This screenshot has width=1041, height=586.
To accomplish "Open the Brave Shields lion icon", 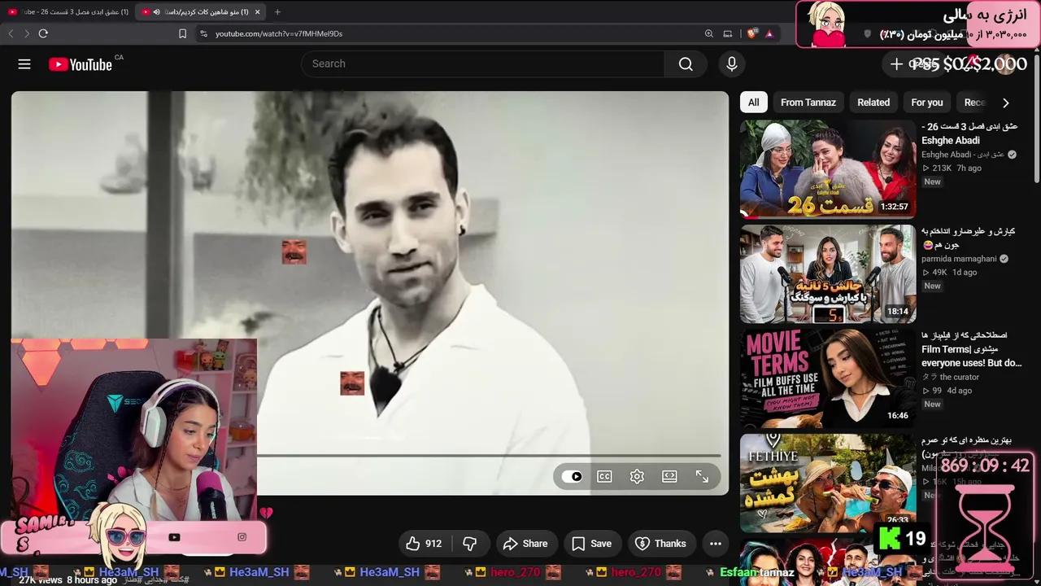I will coord(752,33).
